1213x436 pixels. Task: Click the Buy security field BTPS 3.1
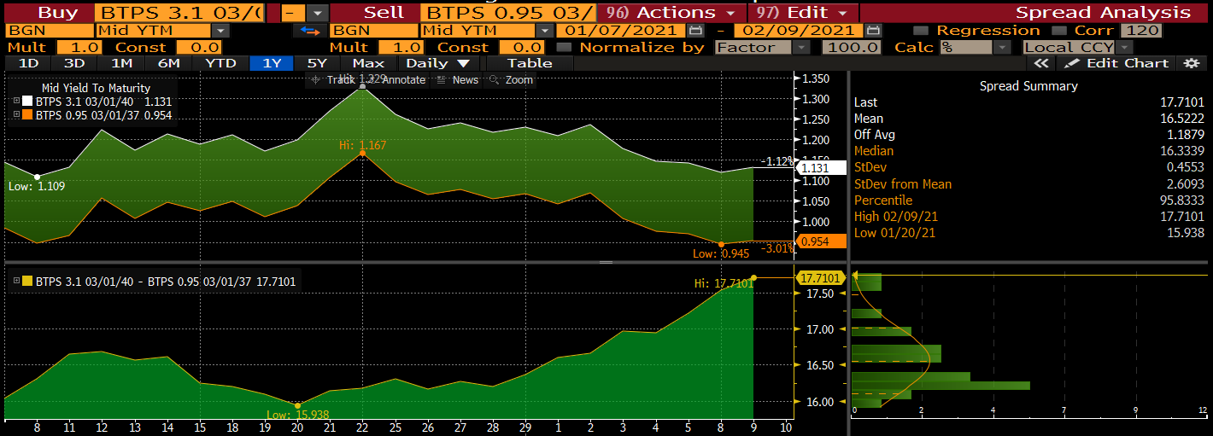pos(181,13)
